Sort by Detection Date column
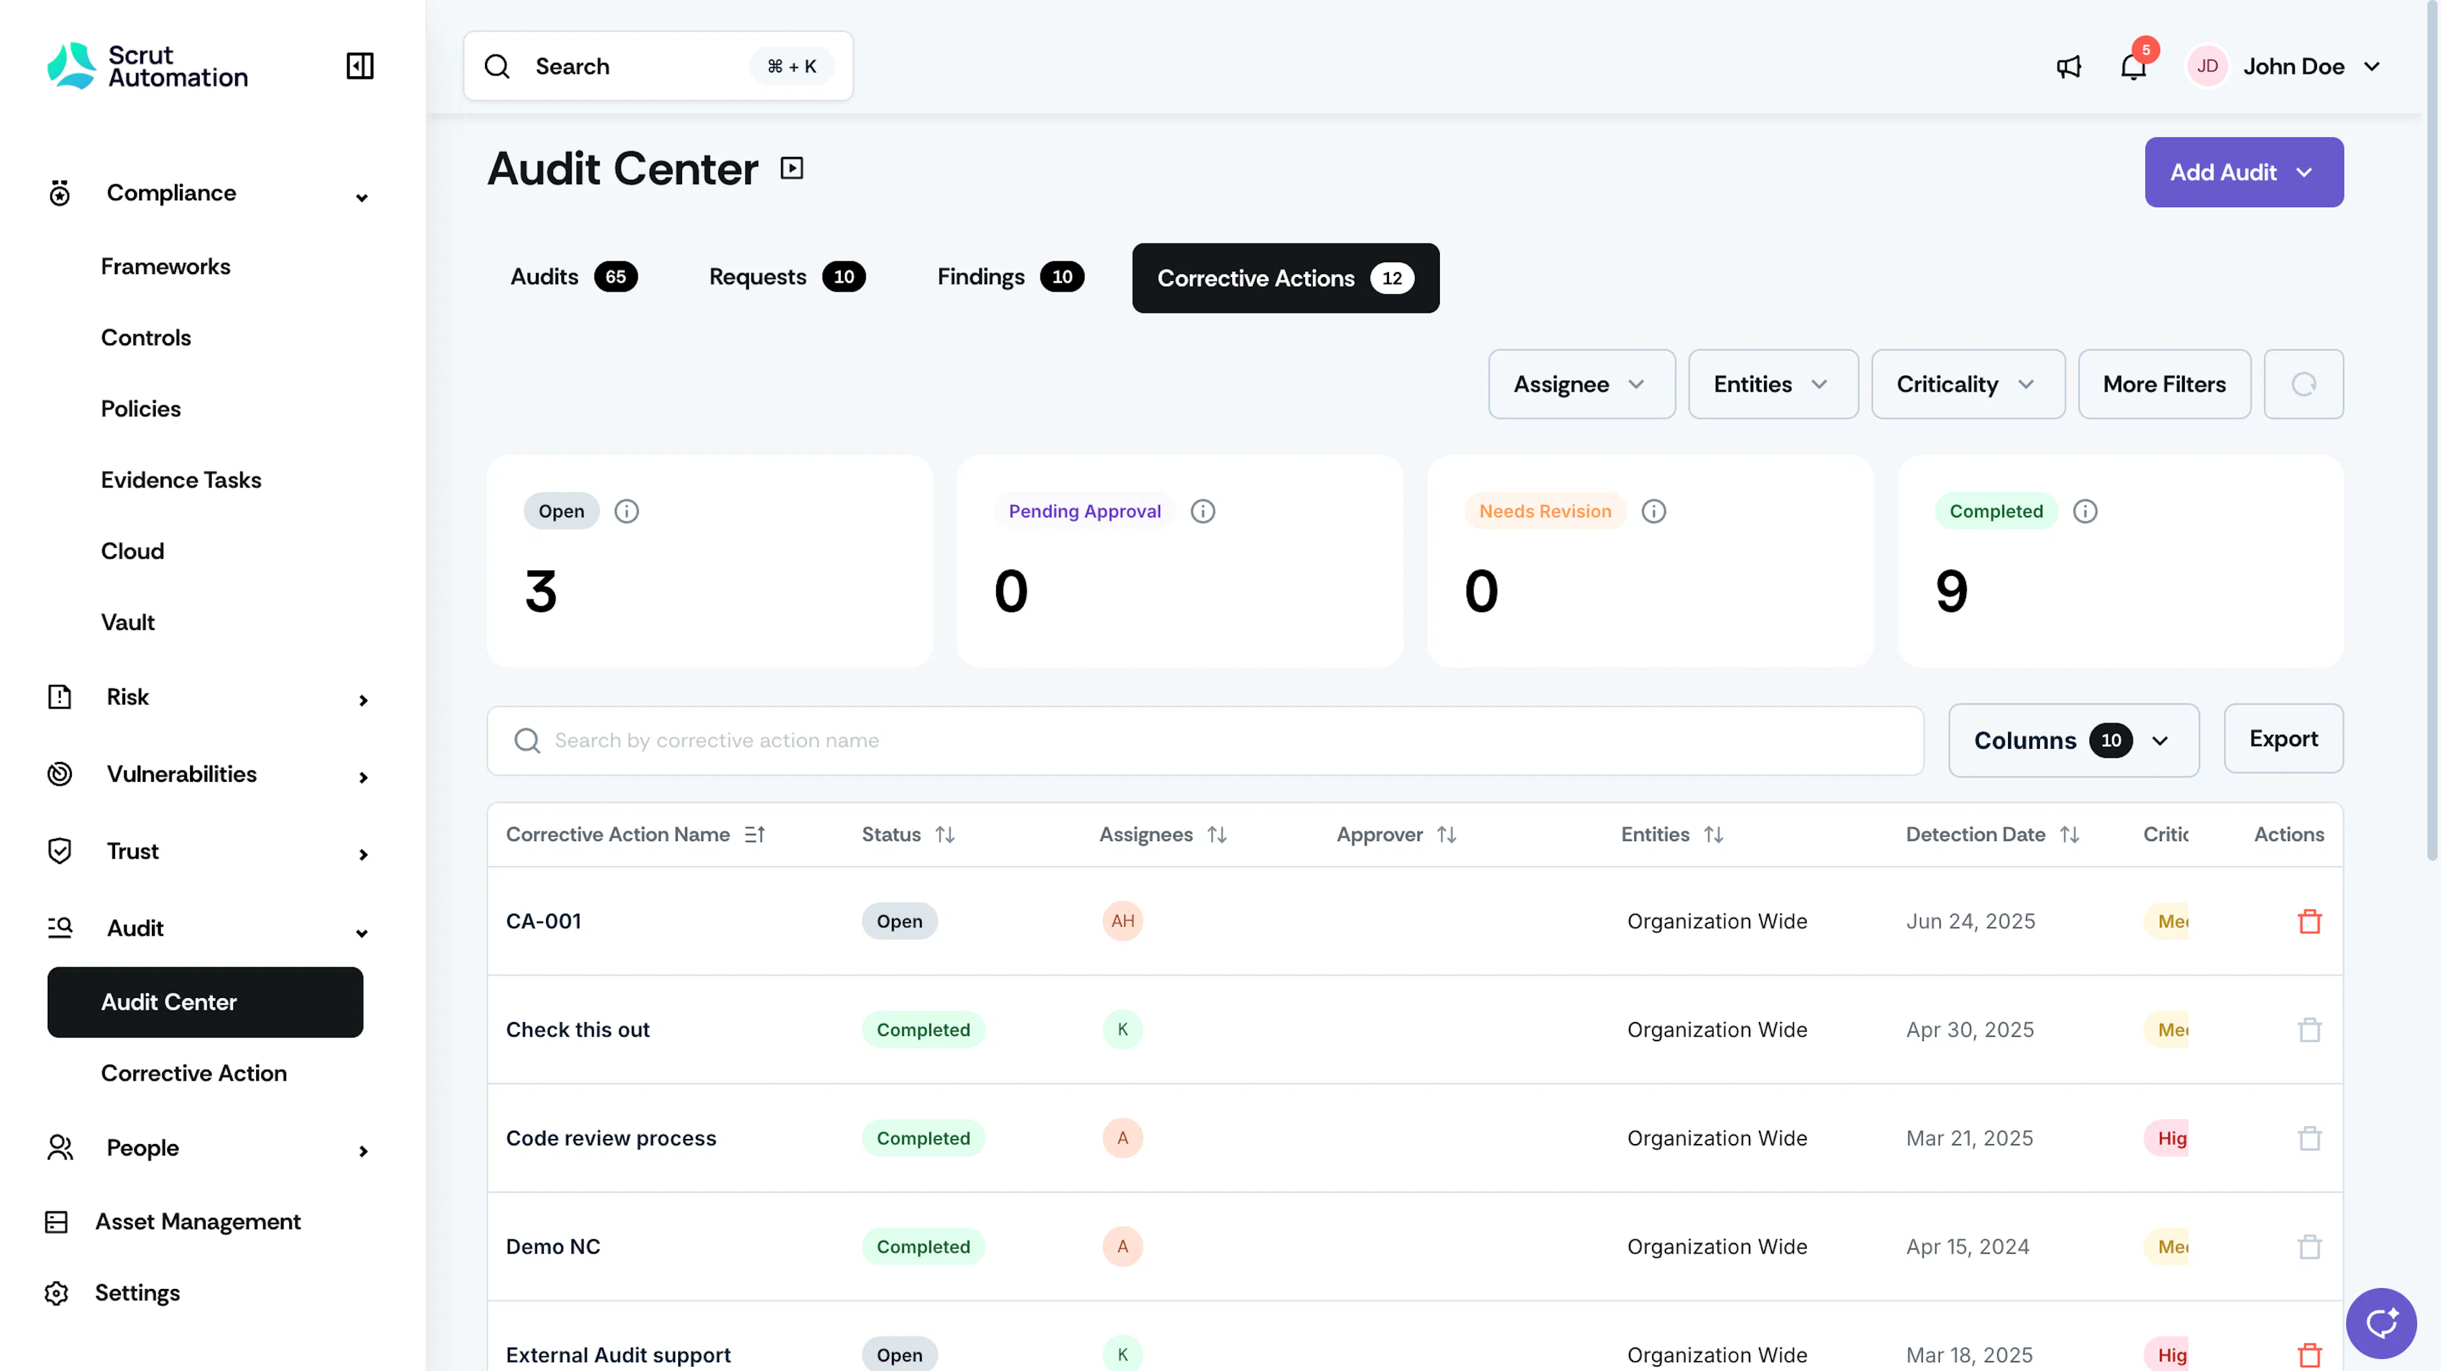The image size is (2441, 1371). click(x=2068, y=835)
